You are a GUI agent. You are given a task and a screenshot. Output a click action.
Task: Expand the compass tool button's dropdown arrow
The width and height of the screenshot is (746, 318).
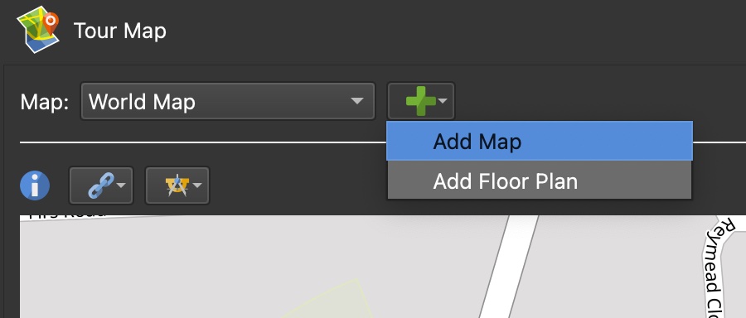click(197, 185)
